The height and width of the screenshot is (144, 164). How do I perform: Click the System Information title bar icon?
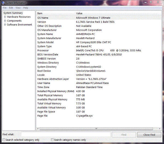pos(3,3)
